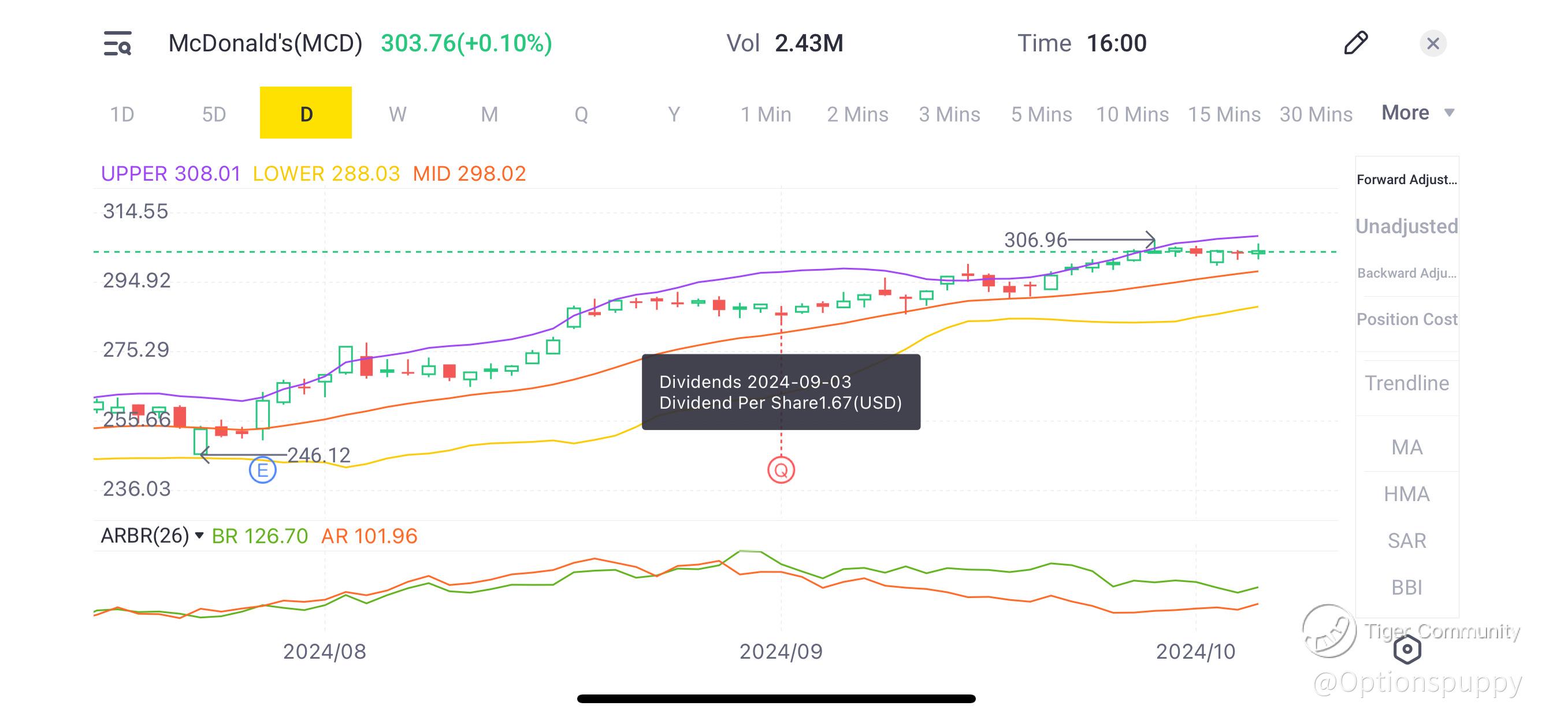Select the SAR indicator
Image resolution: width=1553 pixels, height=717 pixels.
[x=1406, y=540]
